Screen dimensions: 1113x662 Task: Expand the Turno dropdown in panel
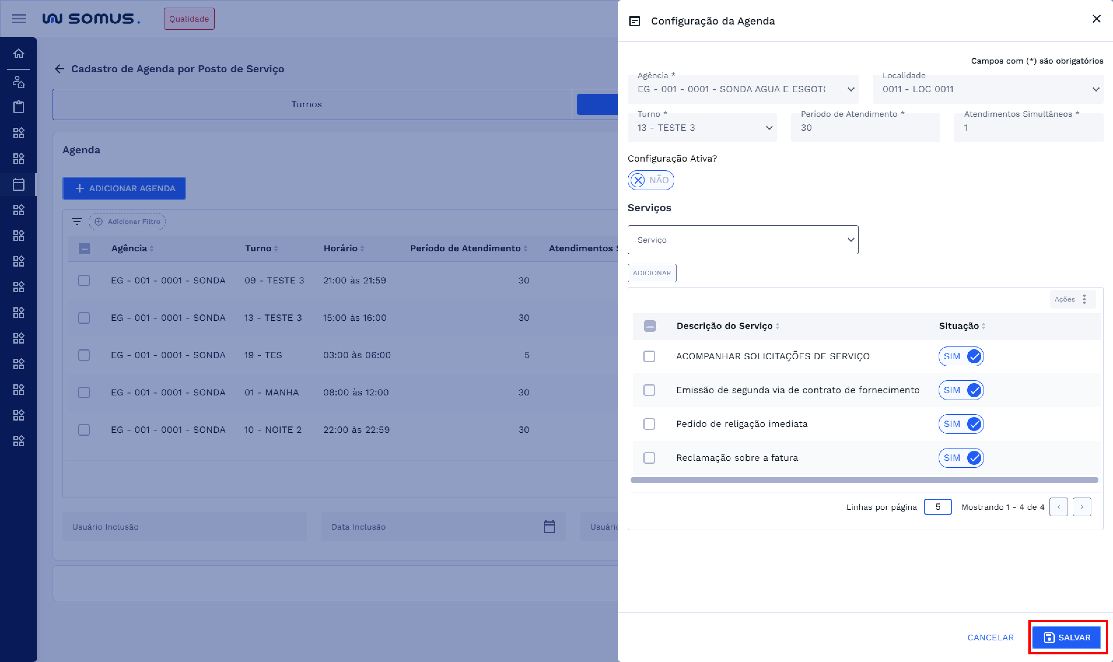[x=702, y=127]
